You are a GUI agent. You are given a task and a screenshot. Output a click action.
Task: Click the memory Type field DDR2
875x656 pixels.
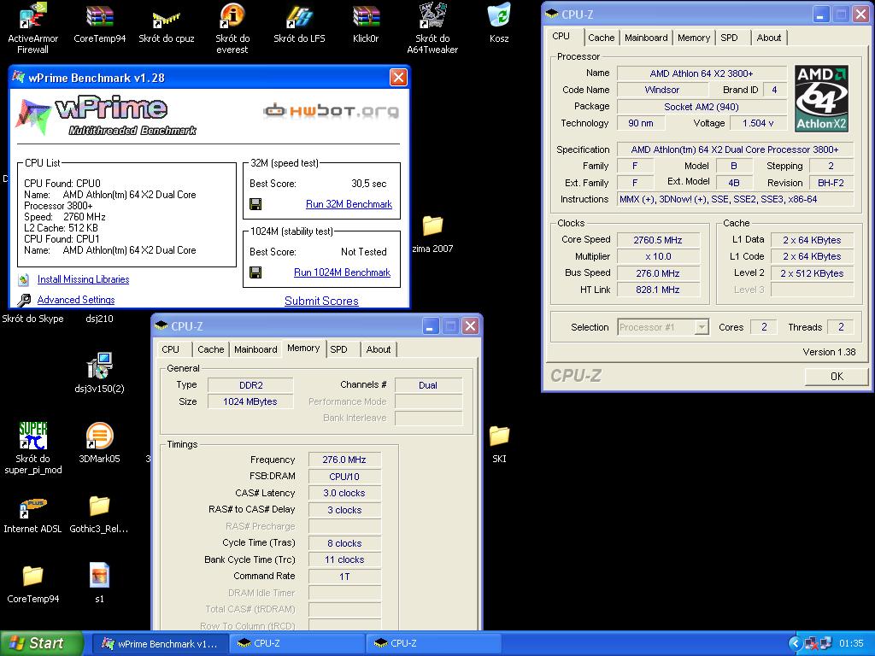pyautogui.click(x=250, y=385)
